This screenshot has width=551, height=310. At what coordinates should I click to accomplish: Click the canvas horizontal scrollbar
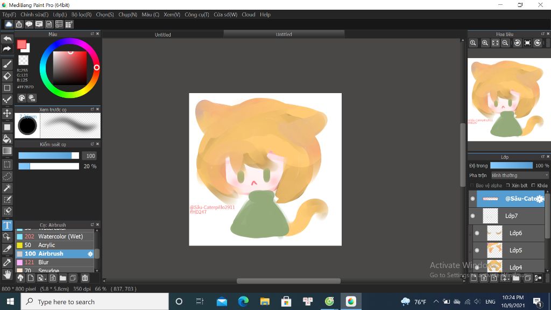pos(288,281)
